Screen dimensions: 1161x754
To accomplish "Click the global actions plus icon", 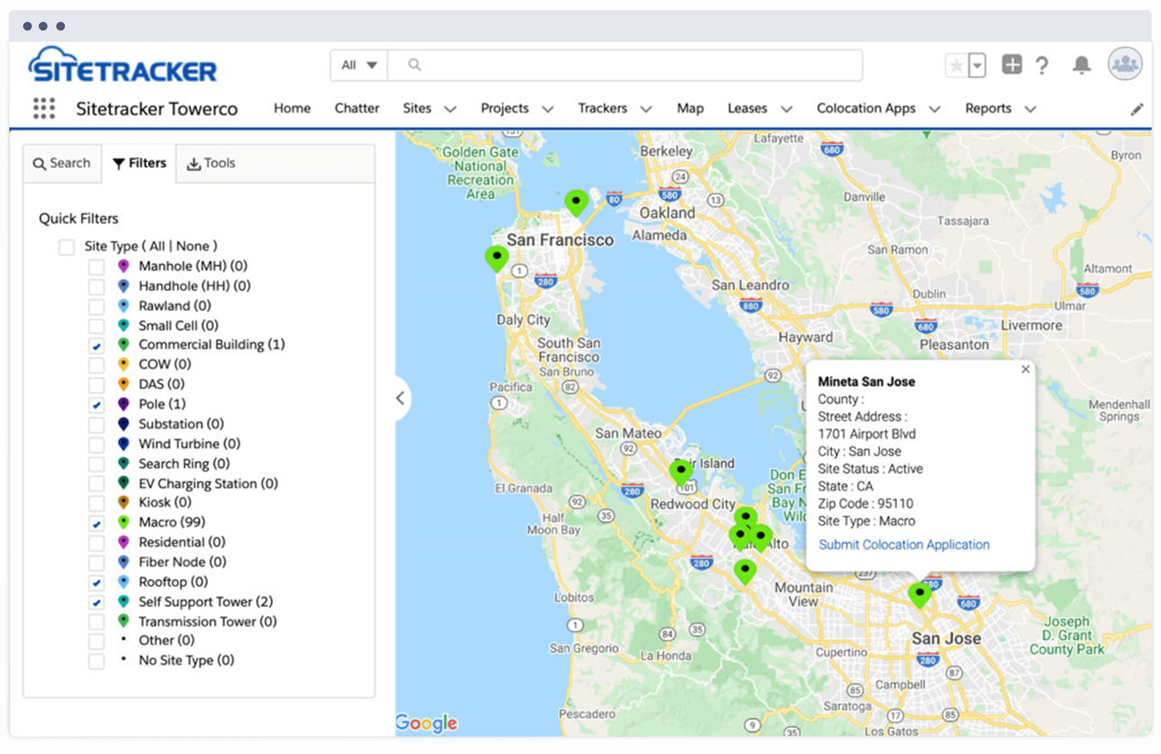I will [1012, 64].
